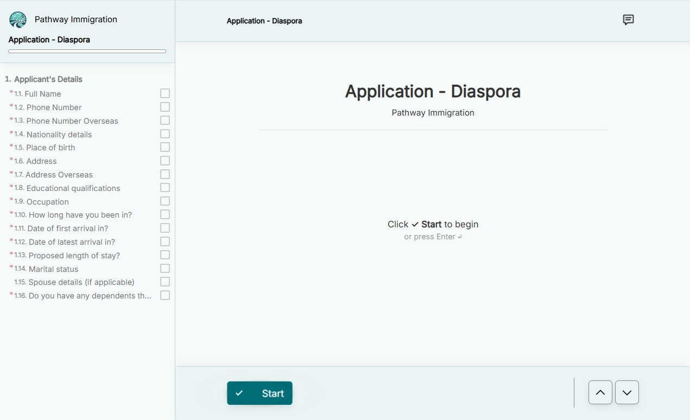Mark the Marital status checkbox
Screen dimensions: 690x420
coord(165,268)
